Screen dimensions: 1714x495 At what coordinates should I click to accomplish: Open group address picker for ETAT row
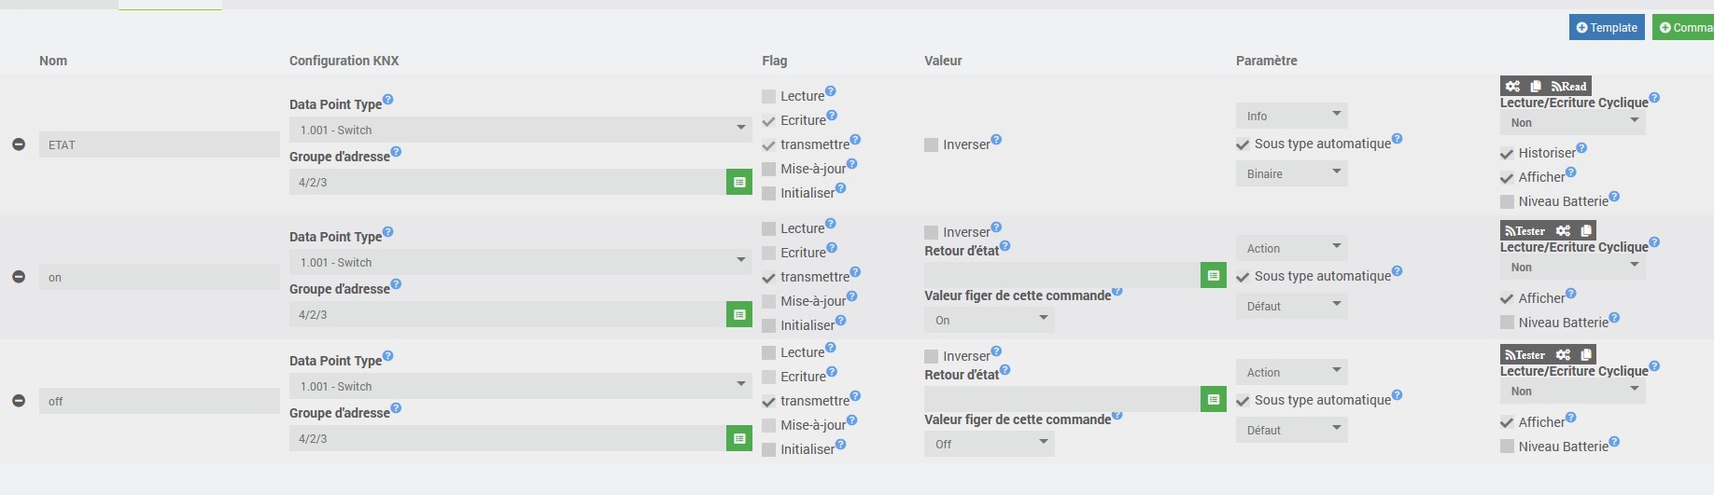(x=739, y=182)
